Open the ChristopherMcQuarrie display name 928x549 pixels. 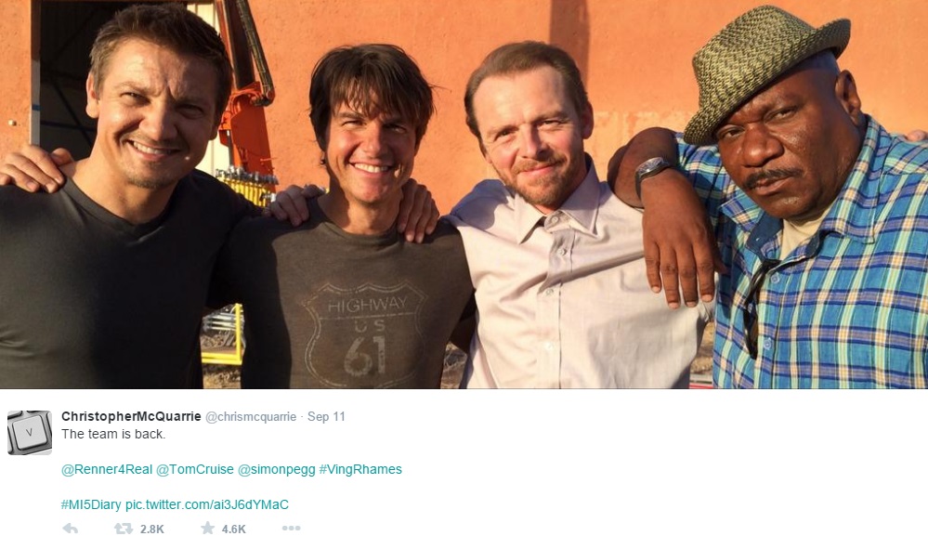tap(131, 416)
